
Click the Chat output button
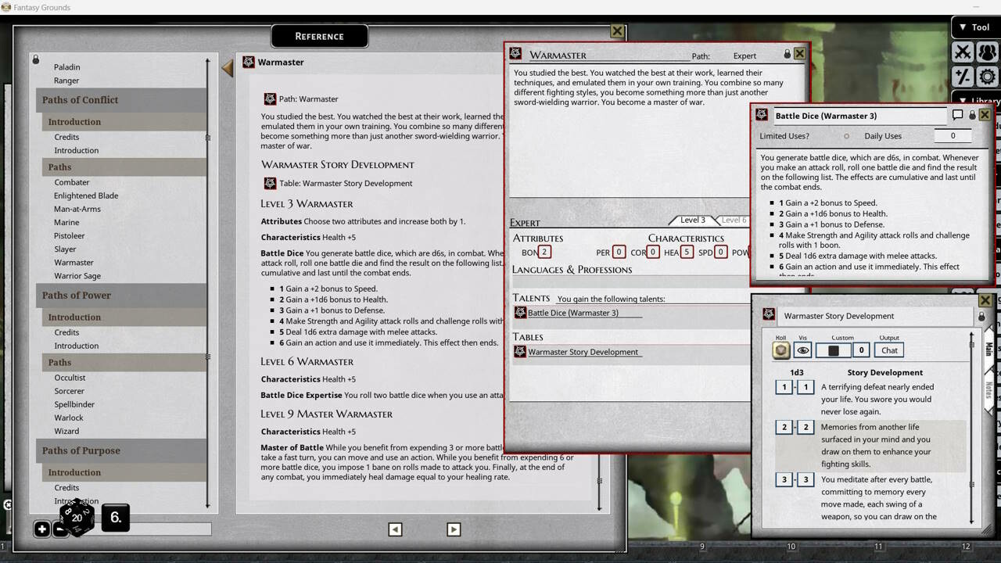888,350
